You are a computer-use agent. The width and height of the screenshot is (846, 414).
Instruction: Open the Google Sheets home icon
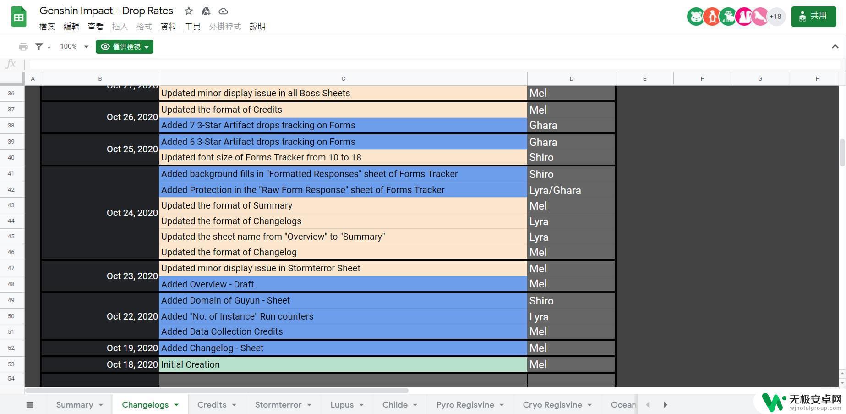pos(19,17)
